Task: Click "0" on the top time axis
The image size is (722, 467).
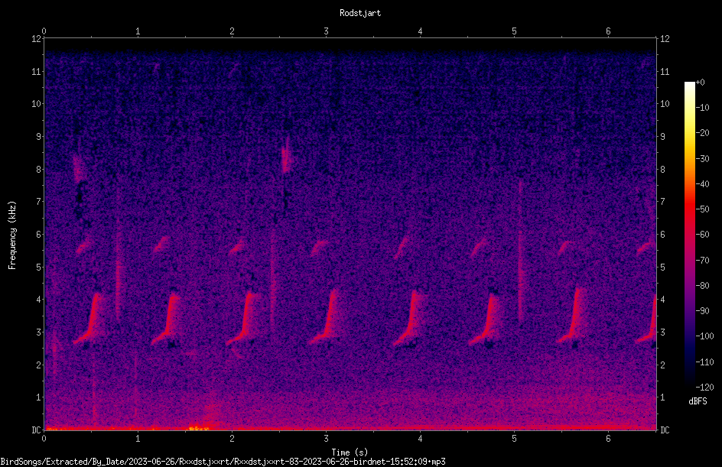Action: pos(44,31)
